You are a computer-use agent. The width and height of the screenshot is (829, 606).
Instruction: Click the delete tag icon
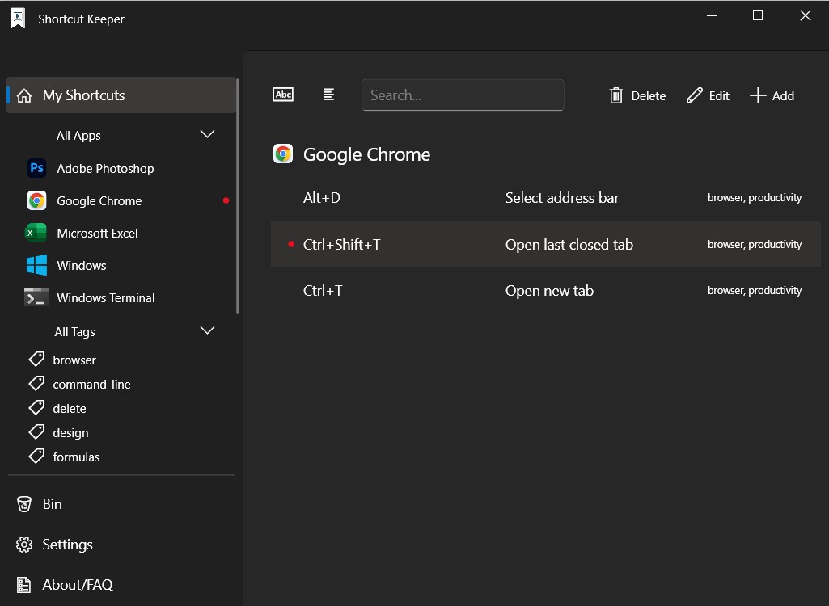click(36, 408)
